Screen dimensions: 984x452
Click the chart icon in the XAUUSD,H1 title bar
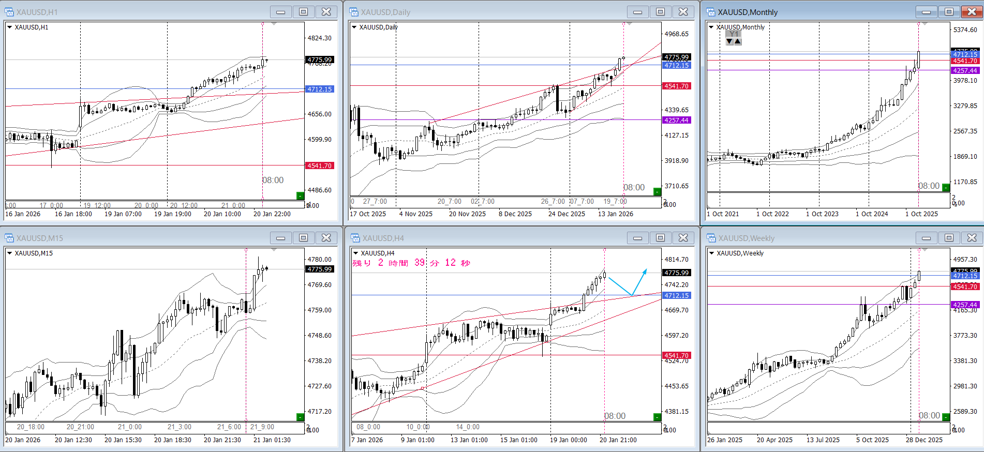click(x=9, y=12)
